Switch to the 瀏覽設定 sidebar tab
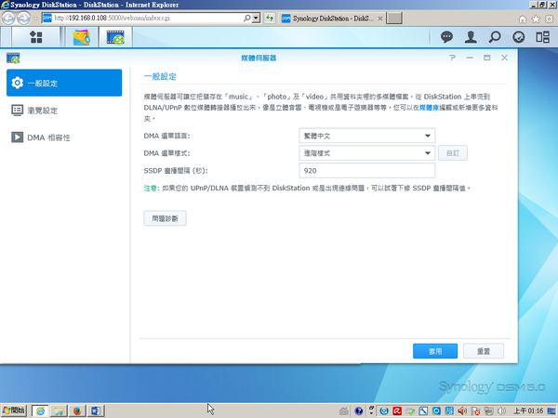The width and height of the screenshot is (558, 418). click(63, 110)
